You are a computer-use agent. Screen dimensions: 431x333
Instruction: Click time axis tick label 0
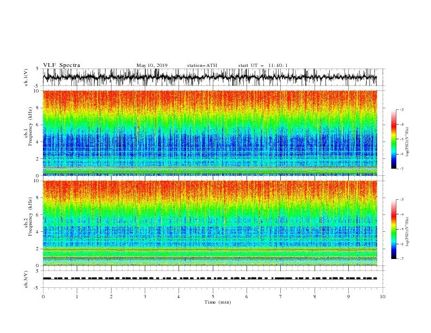(43, 297)
